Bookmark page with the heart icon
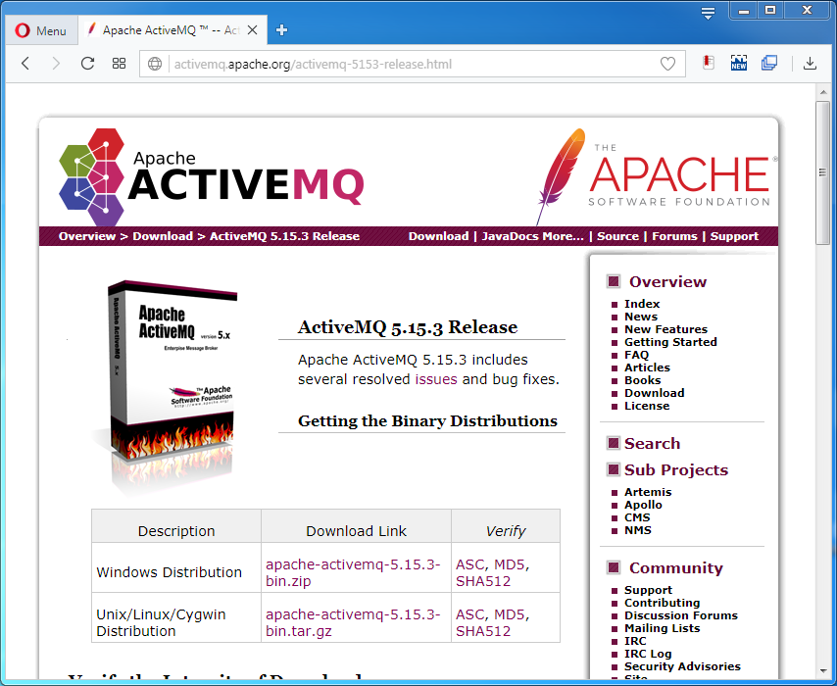Viewport: 837px width, 686px height. coord(667,65)
